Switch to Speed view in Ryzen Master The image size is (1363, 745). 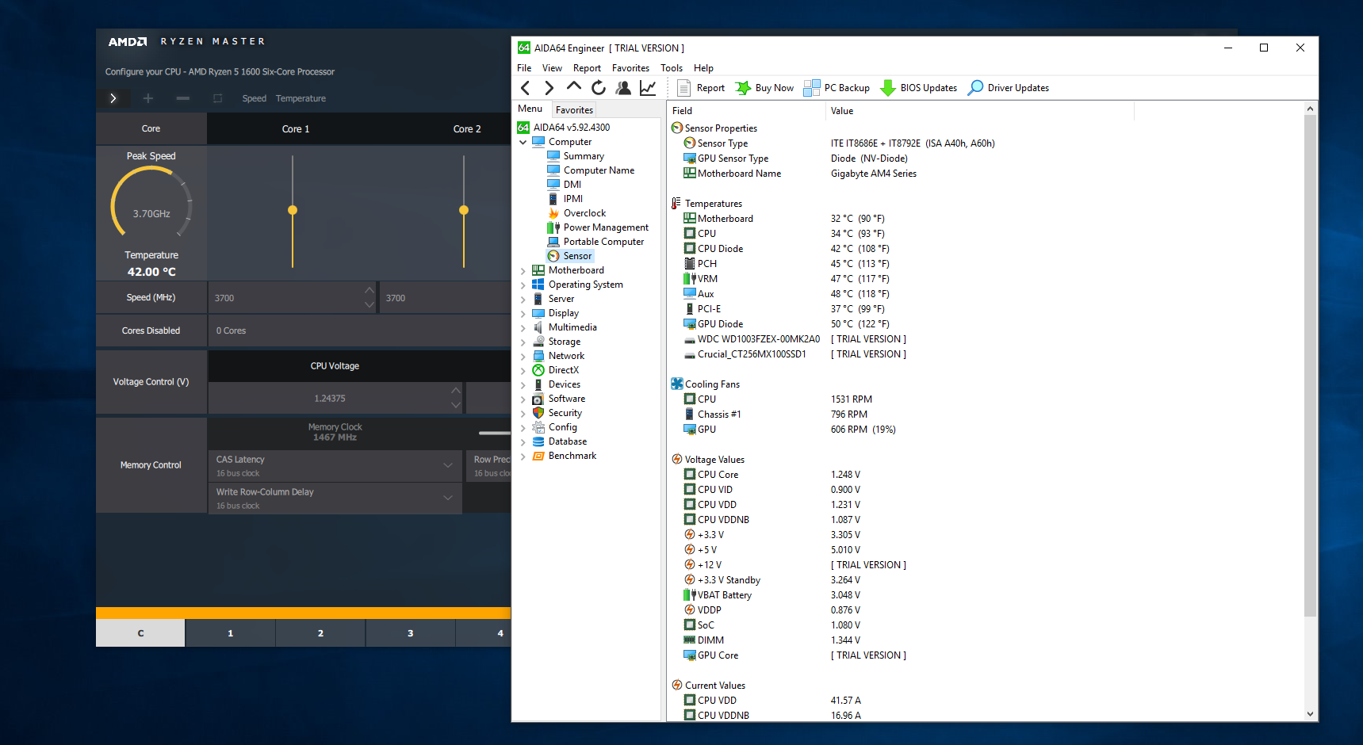pos(254,98)
